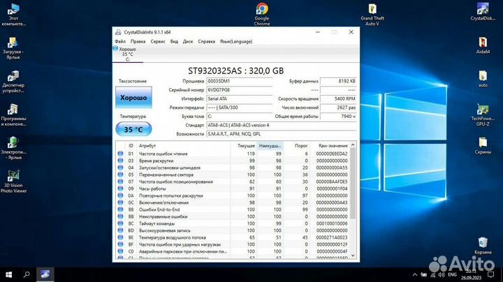The height and width of the screenshot is (282, 503).
Task: Click the SATA/300 transfer mode field
Action: tap(240, 107)
